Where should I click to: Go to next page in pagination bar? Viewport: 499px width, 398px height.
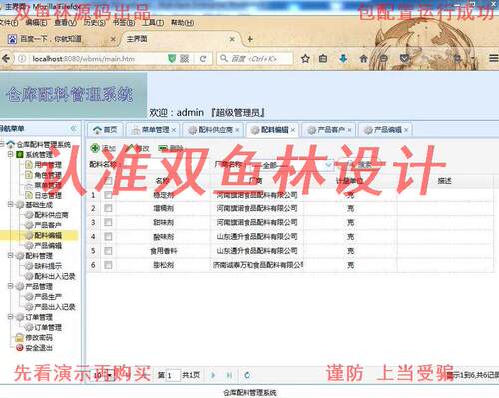[x=213, y=375]
